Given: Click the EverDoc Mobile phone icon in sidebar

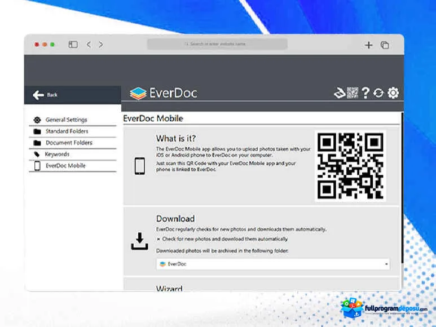Looking at the screenshot, I should 37,166.
